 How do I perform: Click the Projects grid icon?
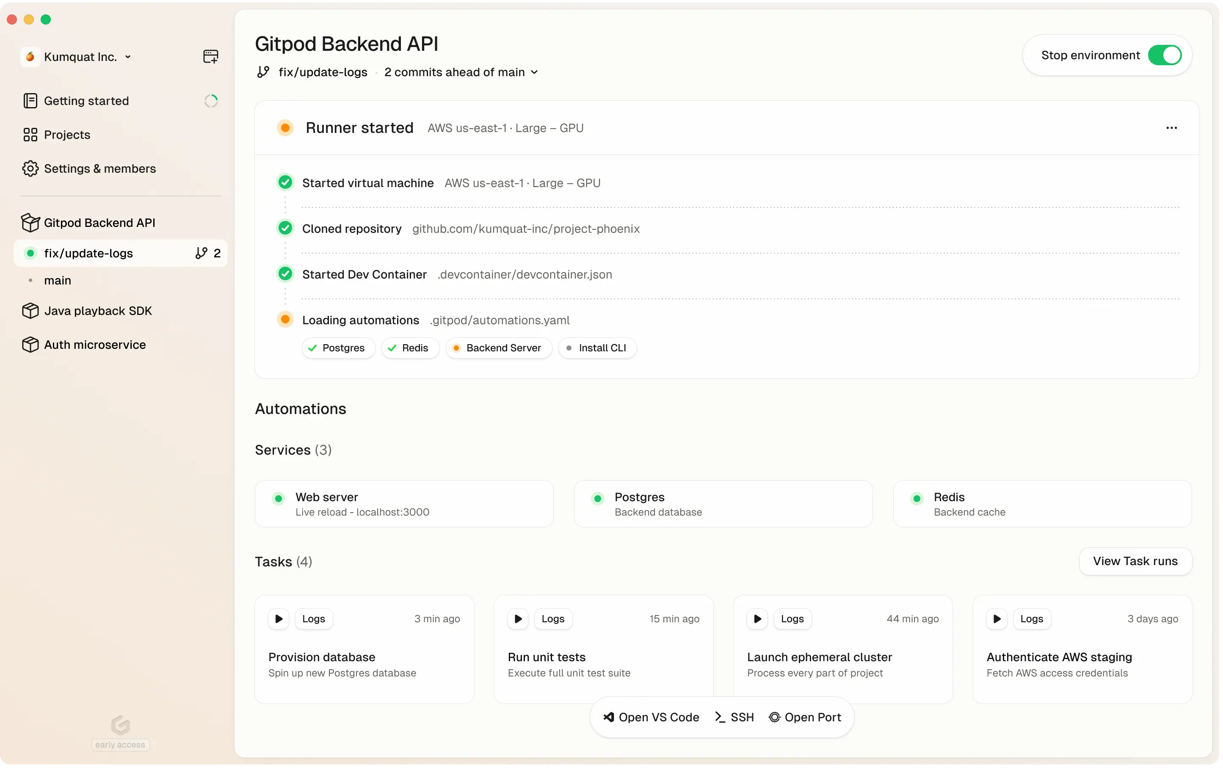[x=30, y=135]
